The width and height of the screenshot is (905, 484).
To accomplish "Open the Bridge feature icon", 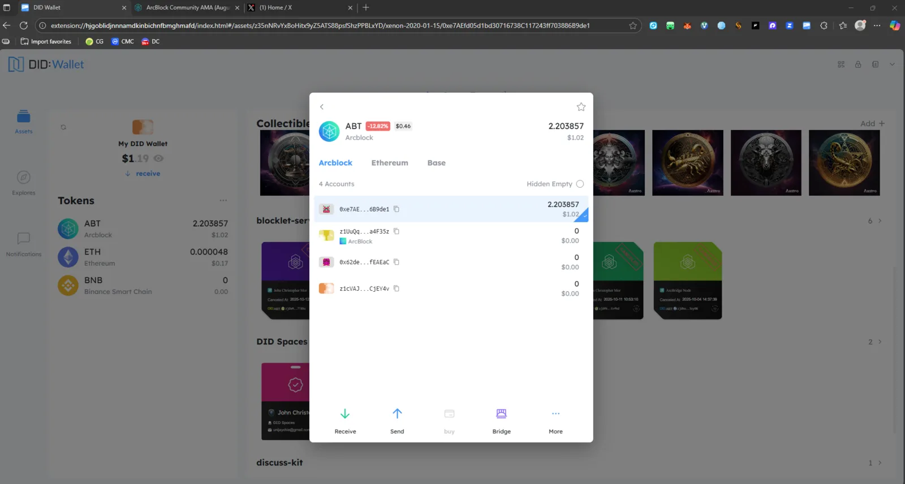I will coord(501,414).
